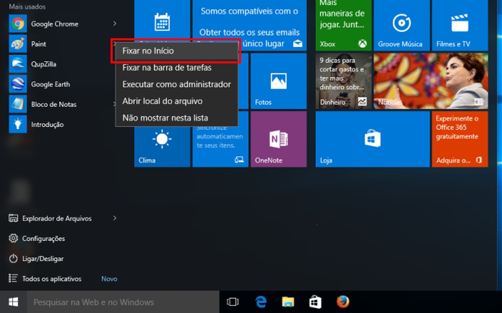
Task: Open the Xbox tile
Action: click(x=343, y=25)
